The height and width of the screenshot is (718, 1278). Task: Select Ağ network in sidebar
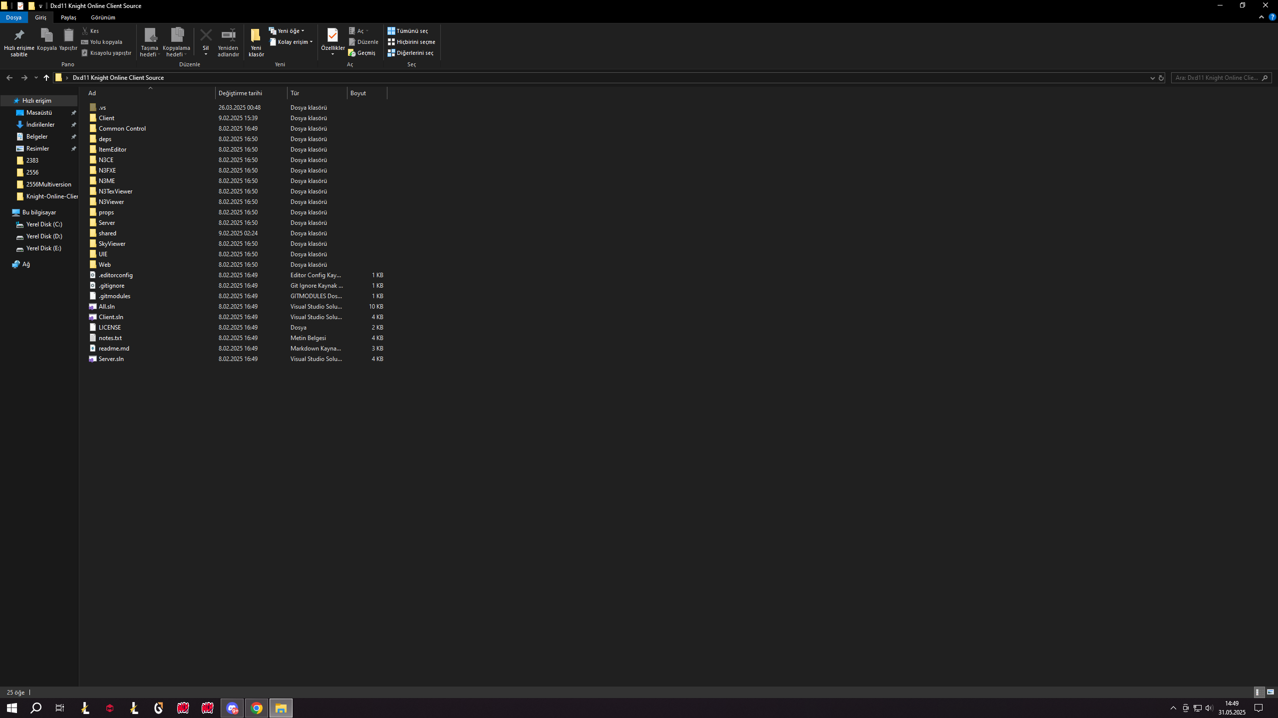[x=26, y=264]
